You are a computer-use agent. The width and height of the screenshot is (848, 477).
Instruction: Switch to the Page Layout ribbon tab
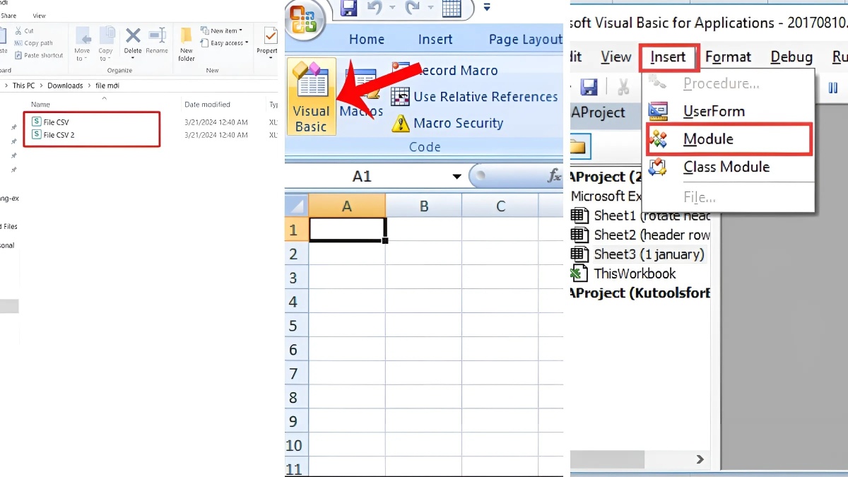524,39
